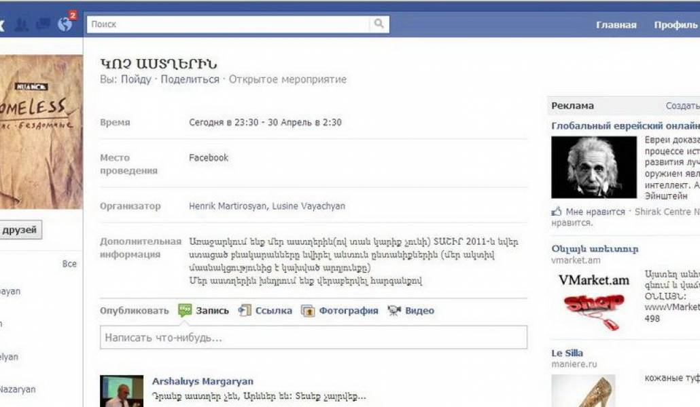Click the Поделиться share link
Screen dimensions: 700x407
[x=190, y=79]
